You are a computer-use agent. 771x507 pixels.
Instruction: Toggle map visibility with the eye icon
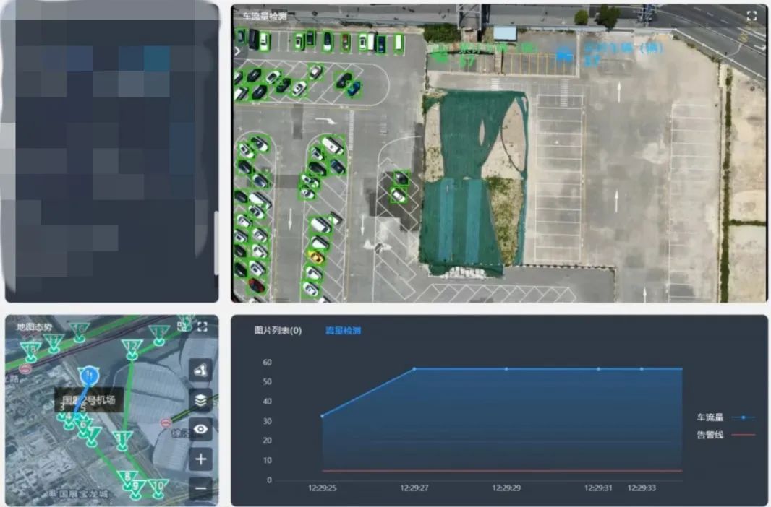coord(200,429)
